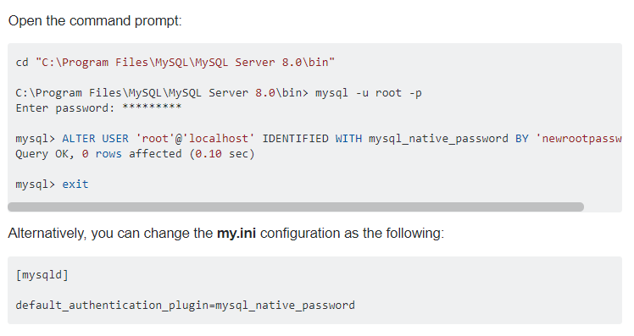Click the horizontal scrollbar under the code block
The image size is (634, 336).
(296, 207)
